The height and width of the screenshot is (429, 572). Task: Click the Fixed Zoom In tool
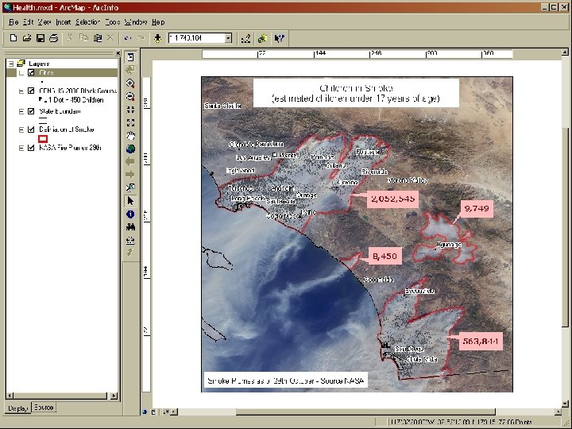pyautogui.click(x=130, y=110)
